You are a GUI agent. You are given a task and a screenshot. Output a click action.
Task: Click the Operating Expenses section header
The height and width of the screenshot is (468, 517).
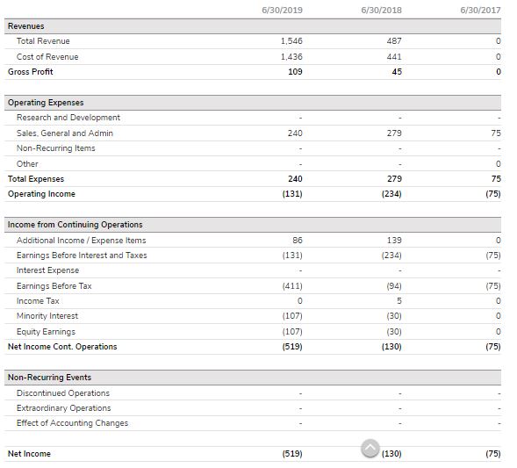coord(253,103)
